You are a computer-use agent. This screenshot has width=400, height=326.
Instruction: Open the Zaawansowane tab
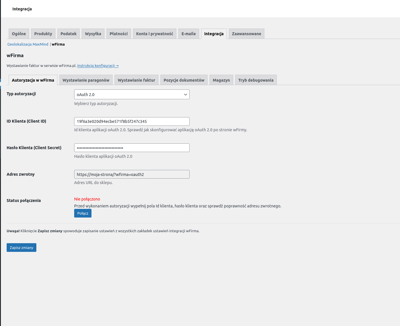(246, 34)
